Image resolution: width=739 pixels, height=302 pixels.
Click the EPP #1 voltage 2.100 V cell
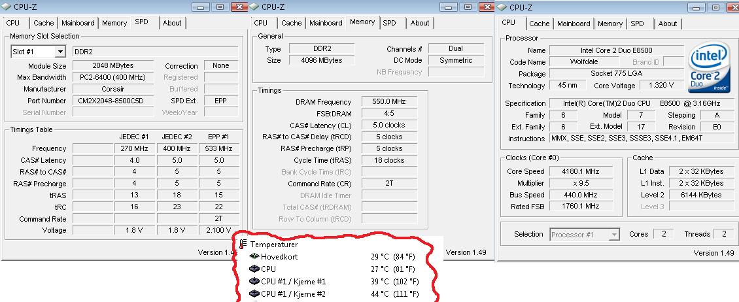pos(218,230)
